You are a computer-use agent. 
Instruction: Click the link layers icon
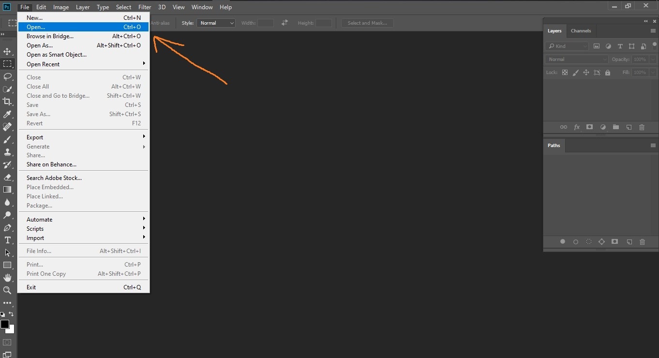563,127
